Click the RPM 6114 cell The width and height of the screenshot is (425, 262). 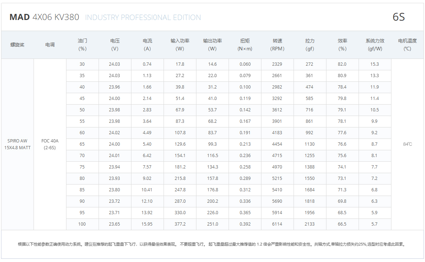(277, 224)
